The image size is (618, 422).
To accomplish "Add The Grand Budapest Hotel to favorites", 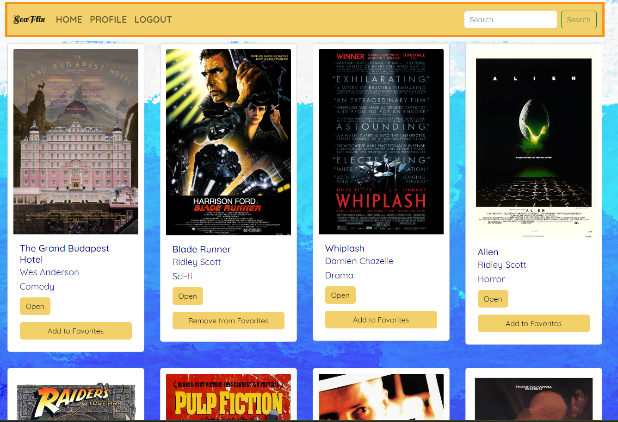I will coord(76,331).
